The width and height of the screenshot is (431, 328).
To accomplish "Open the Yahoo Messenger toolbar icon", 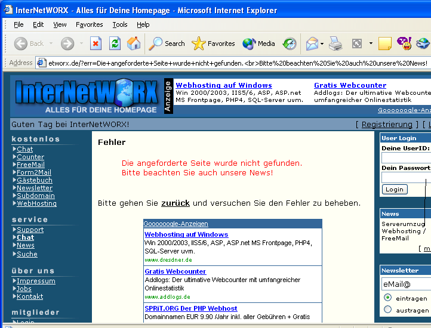I will (x=404, y=44).
